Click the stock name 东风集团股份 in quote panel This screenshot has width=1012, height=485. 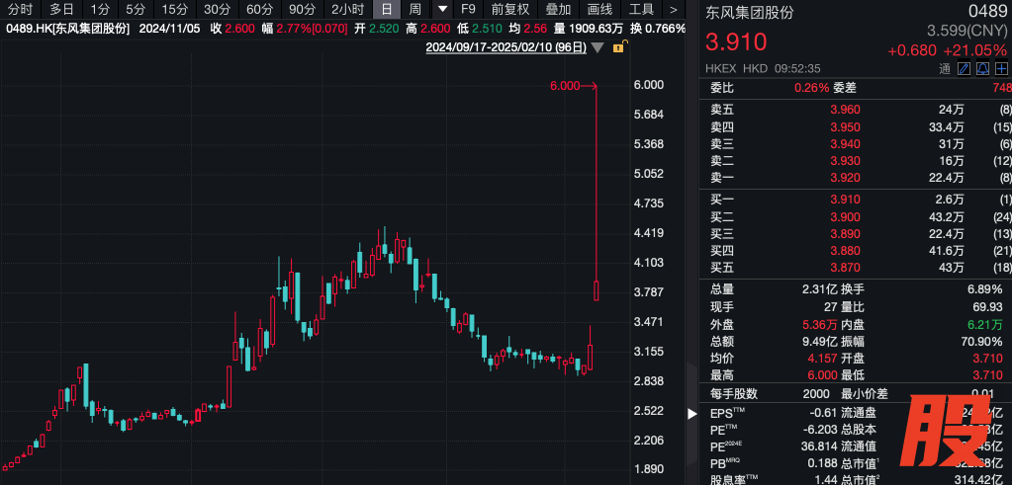coord(749,12)
